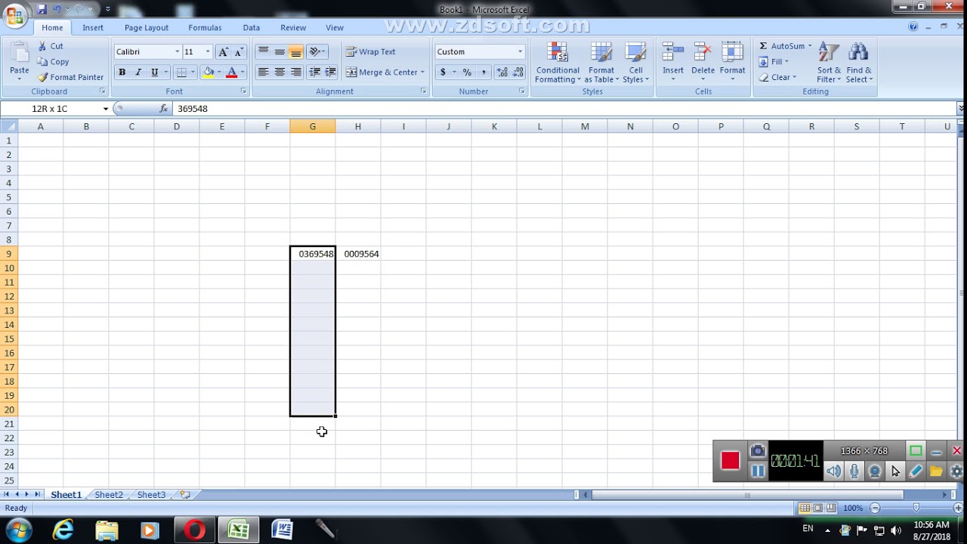Center text horizontally

pos(280,73)
